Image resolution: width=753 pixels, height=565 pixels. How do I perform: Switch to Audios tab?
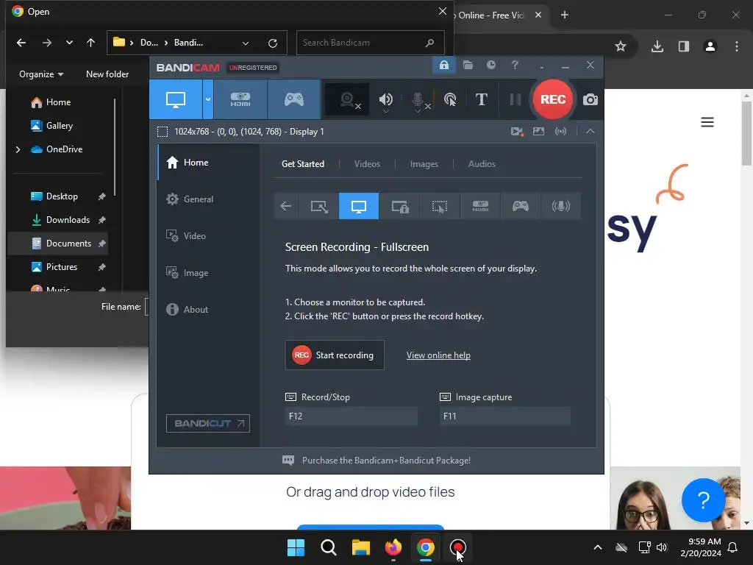coord(482,164)
